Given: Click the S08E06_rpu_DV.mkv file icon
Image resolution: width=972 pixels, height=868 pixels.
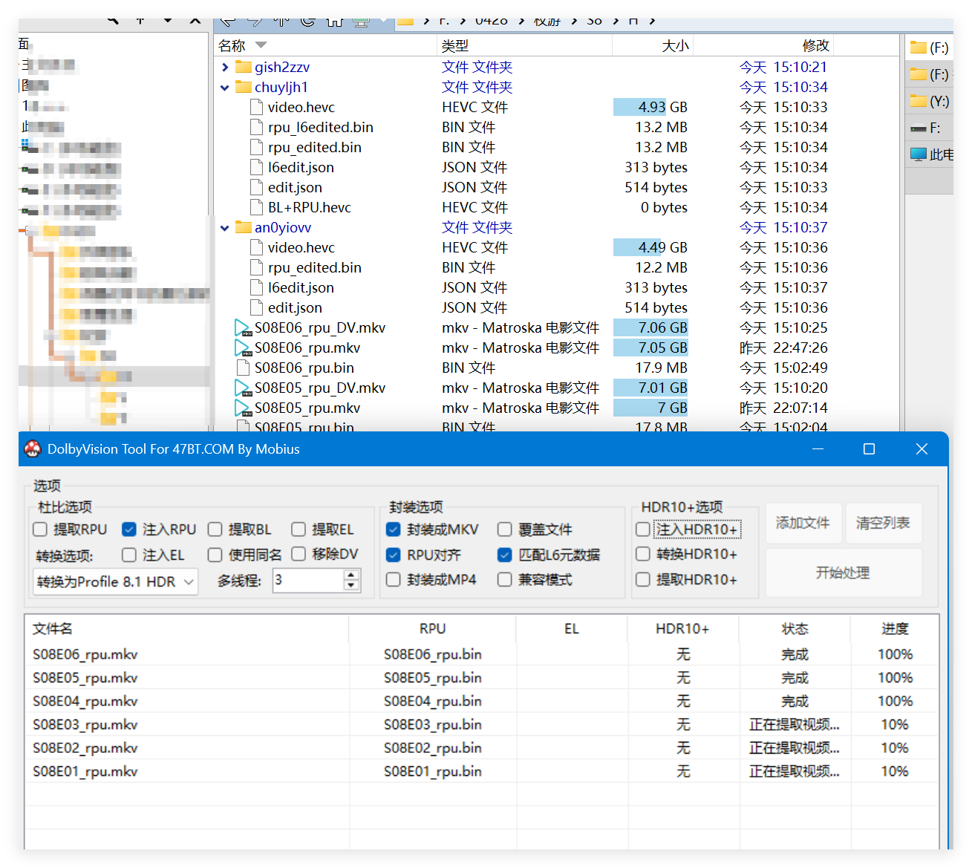Looking at the screenshot, I should coord(242,328).
